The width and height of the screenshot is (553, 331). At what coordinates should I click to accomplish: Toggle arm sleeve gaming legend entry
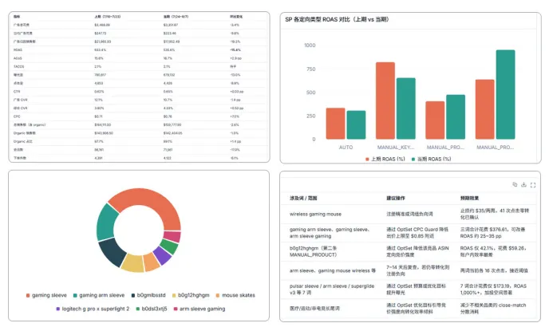click(199, 309)
